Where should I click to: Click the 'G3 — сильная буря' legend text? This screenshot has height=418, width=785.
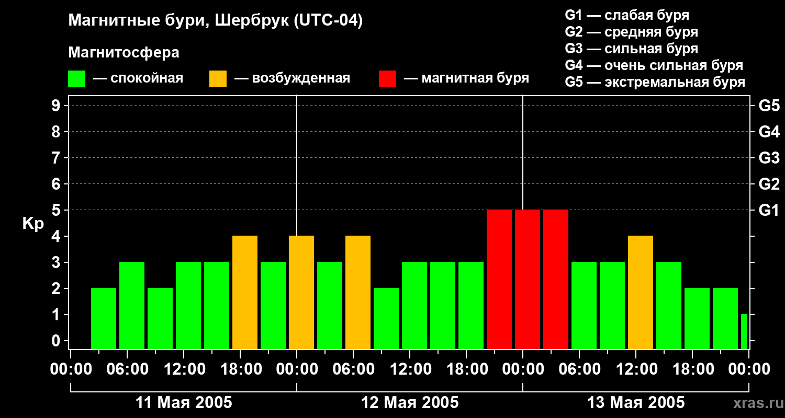pos(631,49)
